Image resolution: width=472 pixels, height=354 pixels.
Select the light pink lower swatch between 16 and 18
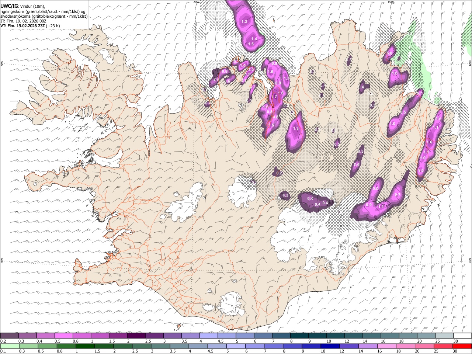pyautogui.click(x=387, y=346)
